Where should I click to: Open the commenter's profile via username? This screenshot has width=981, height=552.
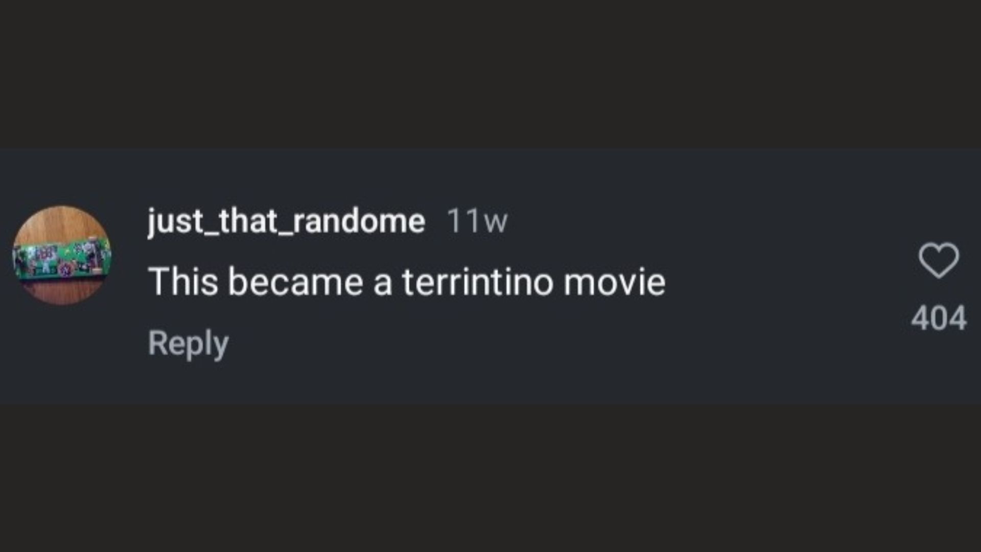[286, 221]
